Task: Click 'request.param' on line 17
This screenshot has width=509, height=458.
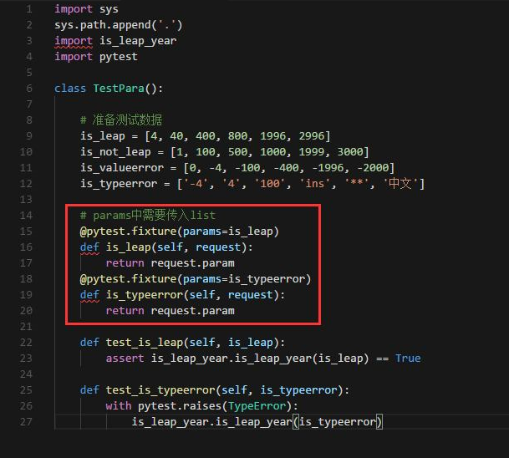Action: (x=193, y=263)
